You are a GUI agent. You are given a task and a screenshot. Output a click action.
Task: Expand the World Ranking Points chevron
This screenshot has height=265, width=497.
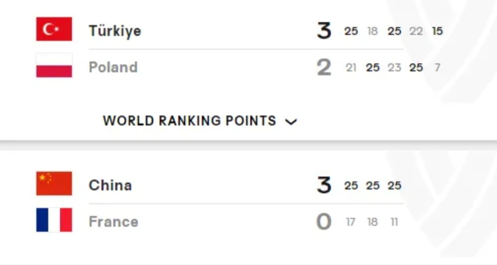tap(291, 121)
